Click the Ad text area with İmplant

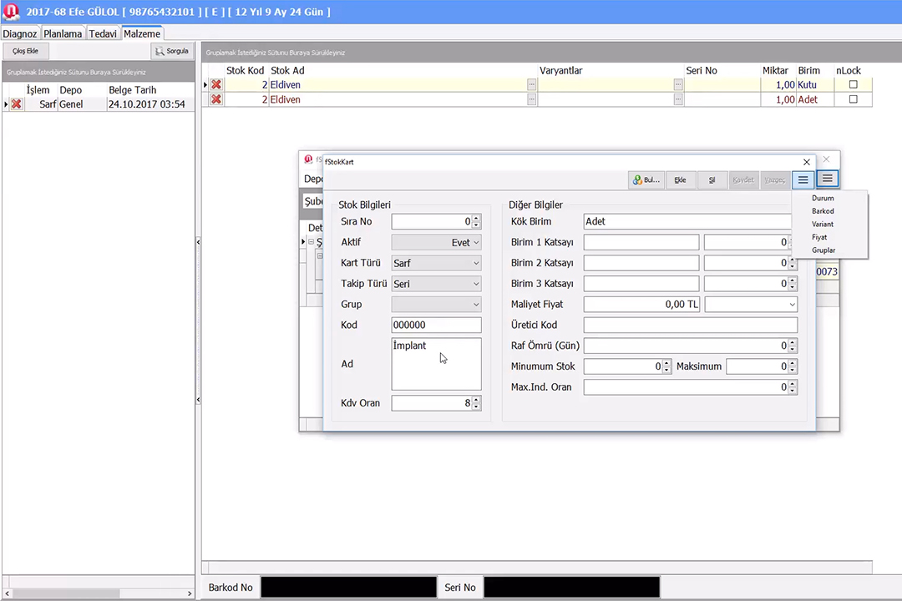pos(436,364)
